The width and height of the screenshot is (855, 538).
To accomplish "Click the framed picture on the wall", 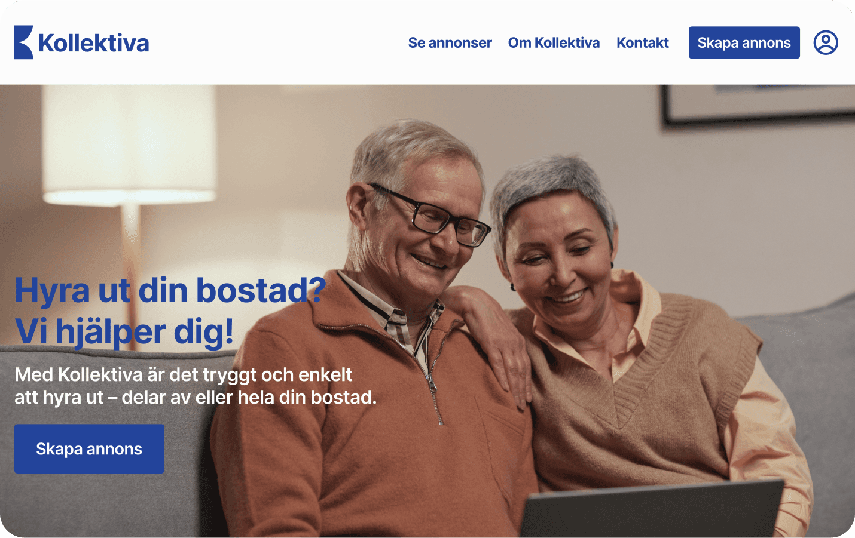I will pyautogui.click(x=758, y=104).
